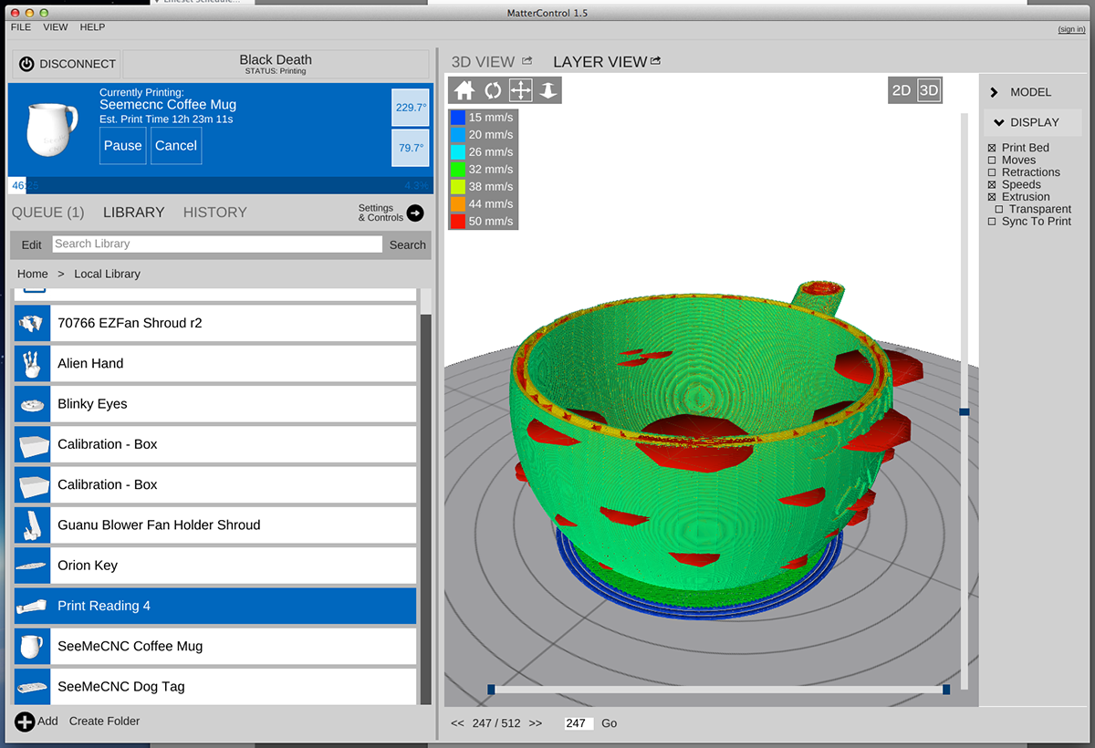The image size is (1095, 748).
Task: Click the Settings & Controls arrow icon
Action: coord(415,213)
